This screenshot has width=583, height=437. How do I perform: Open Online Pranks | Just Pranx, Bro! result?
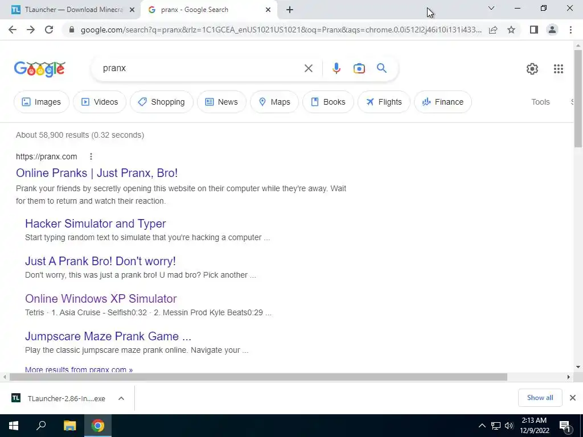pos(97,173)
